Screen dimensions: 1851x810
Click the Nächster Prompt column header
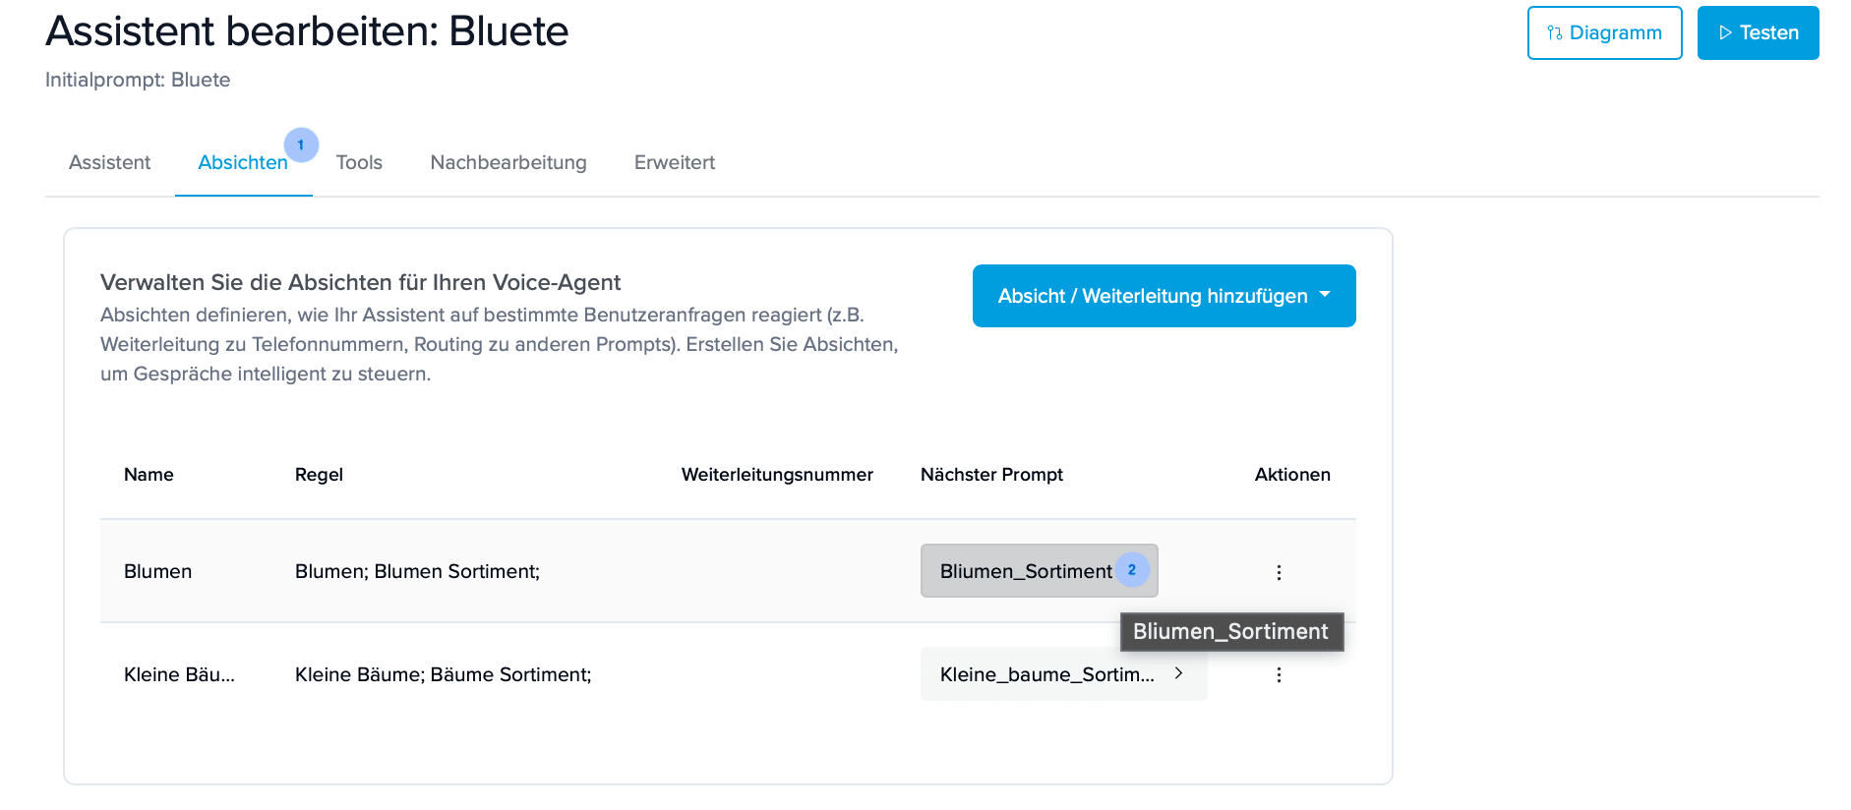point(991,475)
